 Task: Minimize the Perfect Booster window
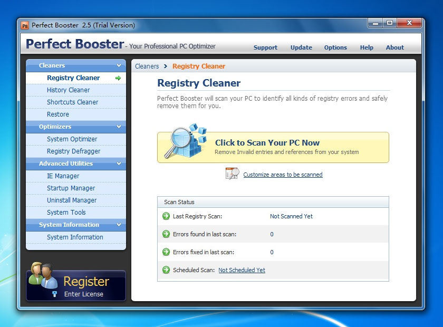tap(375, 23)
